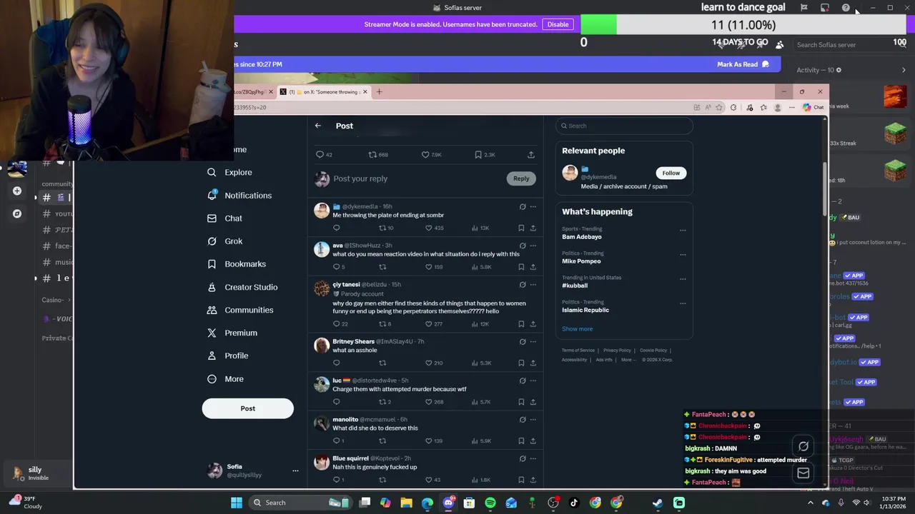Bookmark ava's reaction video reply
This screenshot has height=514, width=915.
point(521,267)
